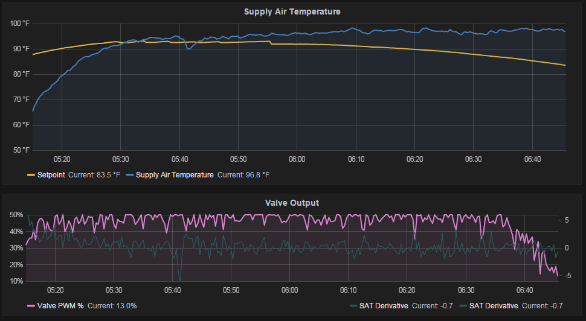This screenshot has height=321, width=586.
Task: Click the 100 °F axis label
Action: click(19, 24)
